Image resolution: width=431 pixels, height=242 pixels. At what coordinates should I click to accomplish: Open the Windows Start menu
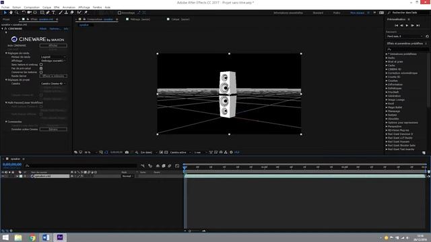(x=5, y=237)
